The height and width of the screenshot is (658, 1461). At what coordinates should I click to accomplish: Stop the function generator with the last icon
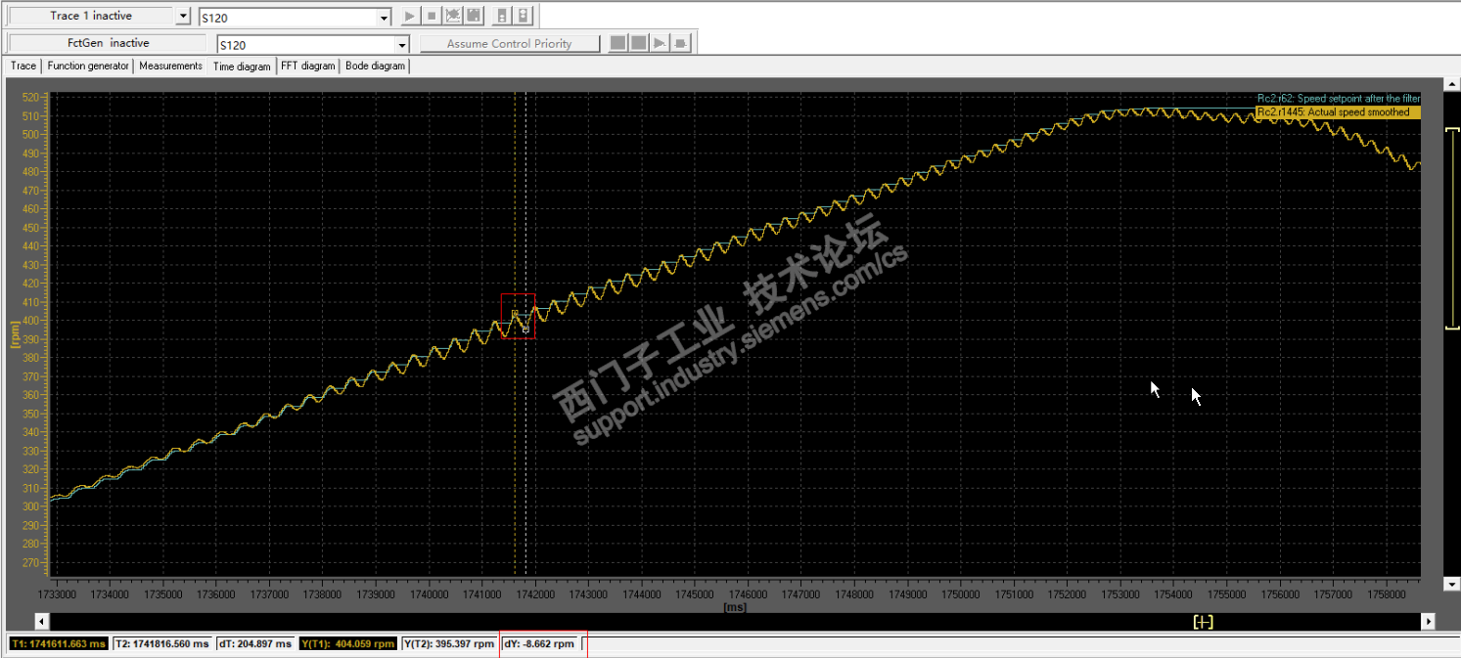pos(682,43)
